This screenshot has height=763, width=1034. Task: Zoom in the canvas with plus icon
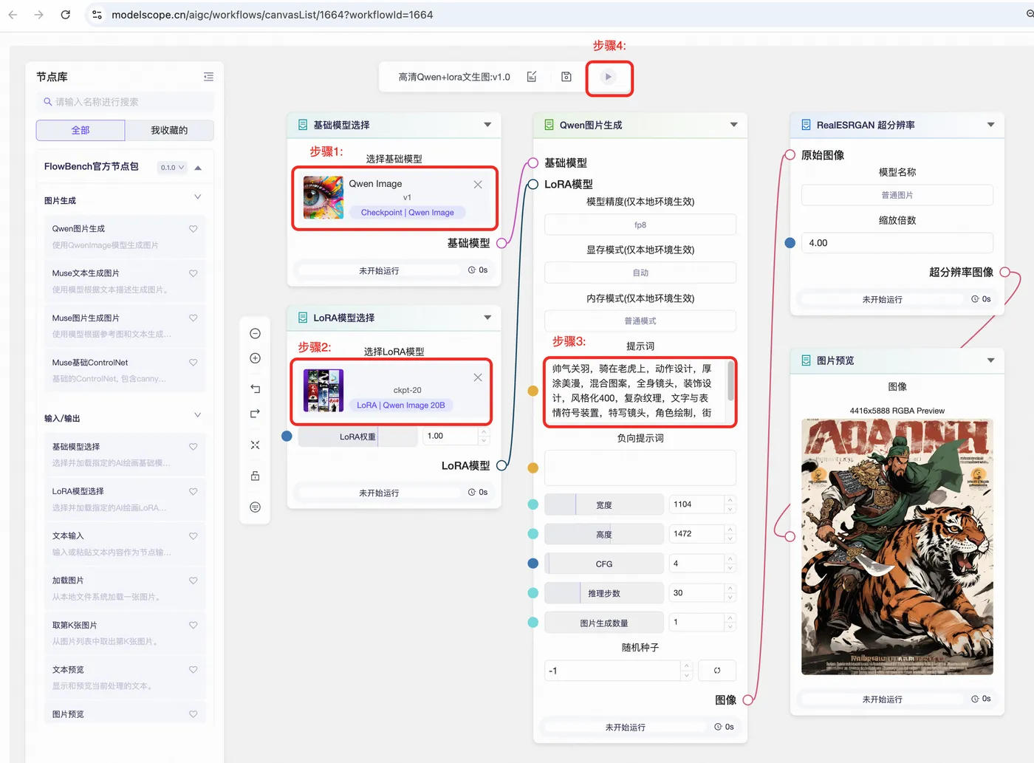point(256,358)
